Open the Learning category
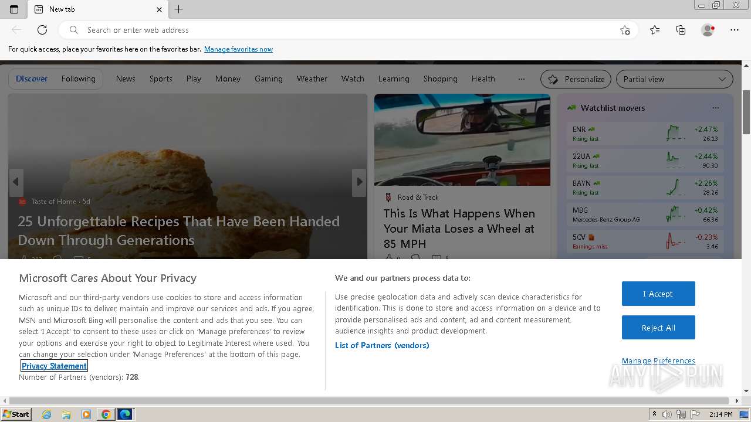Image resolution: width=751 pixels, height=422 pixels. [x=394, y=79]
